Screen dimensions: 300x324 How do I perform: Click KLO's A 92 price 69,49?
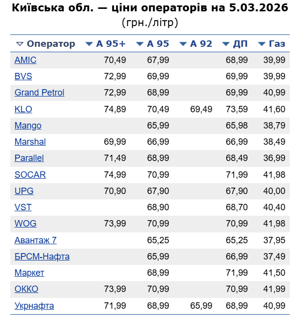click(201, 109)
